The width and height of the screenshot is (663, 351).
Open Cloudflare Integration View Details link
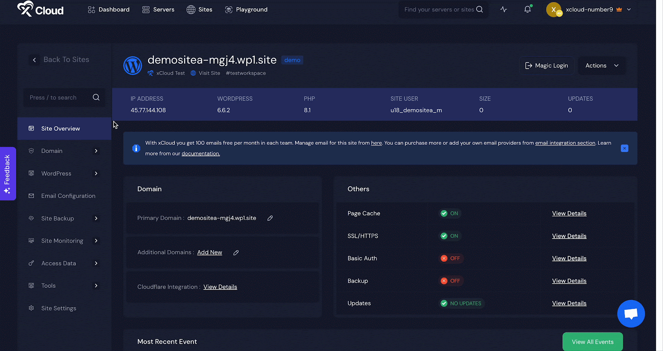point(220,287)
